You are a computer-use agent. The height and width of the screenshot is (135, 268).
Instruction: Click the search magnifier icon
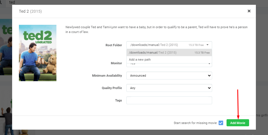(1, 2)
